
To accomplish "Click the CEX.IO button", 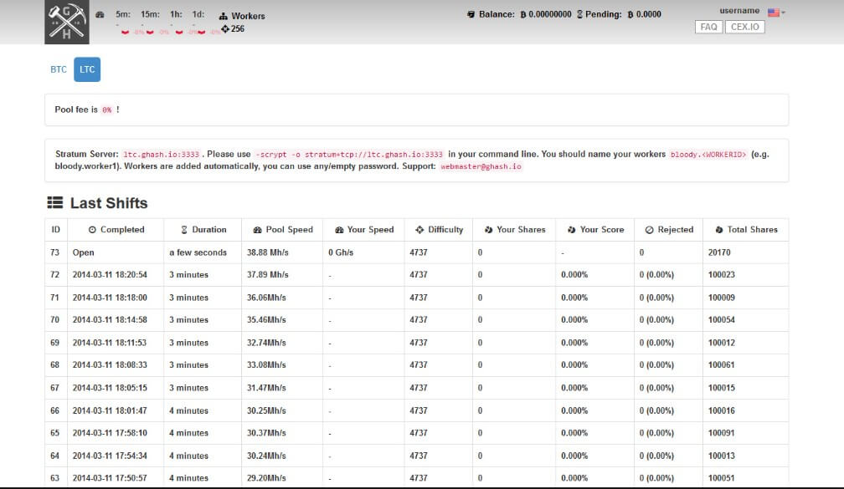I will (x=744, y=27).
